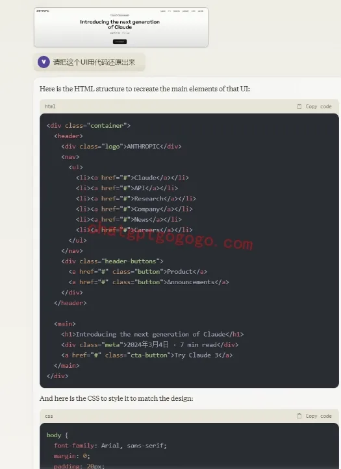Viewport: 341px width, 469px height.
Task: Click the css language label
Action: 49,416
